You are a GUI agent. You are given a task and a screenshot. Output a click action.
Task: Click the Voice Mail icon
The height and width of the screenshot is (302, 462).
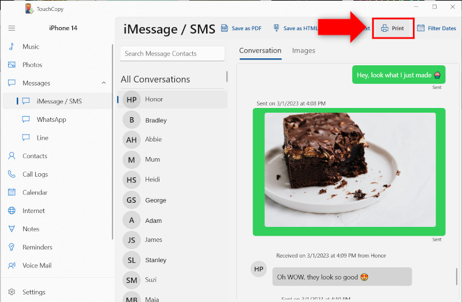[12, 266]
